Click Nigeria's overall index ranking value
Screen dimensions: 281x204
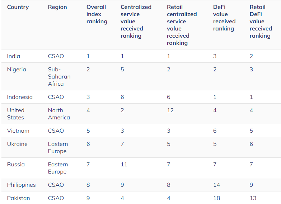88,70
